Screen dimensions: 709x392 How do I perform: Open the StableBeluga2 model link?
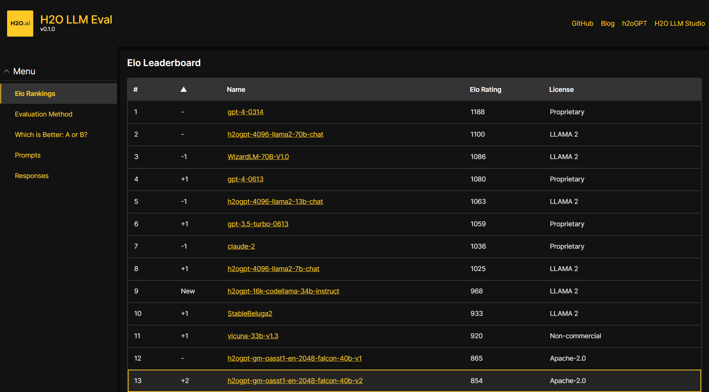[x=250, y=314]
